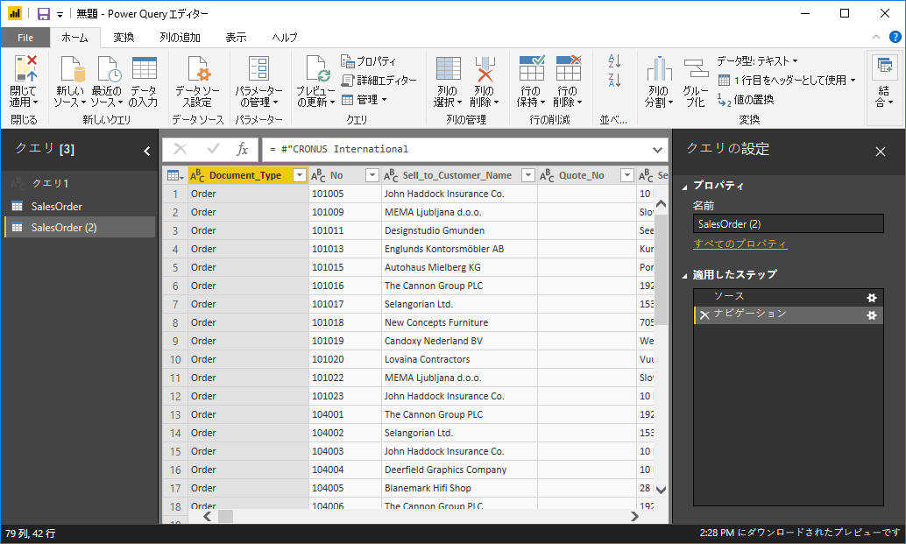Click the save icon in title bar
This screenshot has width=906, height=544.
click(x=43, y=14)
